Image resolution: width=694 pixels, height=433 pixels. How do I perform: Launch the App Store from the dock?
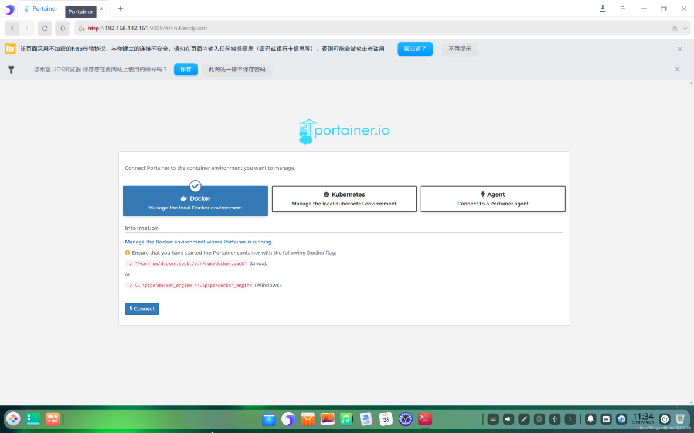tap(308, 418)
